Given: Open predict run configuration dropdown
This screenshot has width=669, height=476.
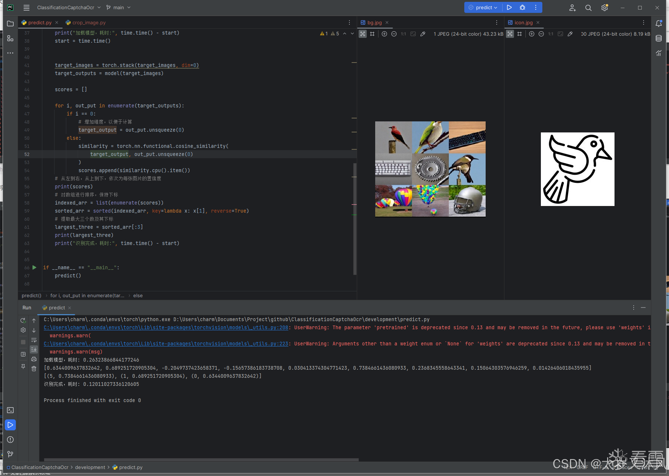Looking at the screenshot, I should tap(483, 7).
